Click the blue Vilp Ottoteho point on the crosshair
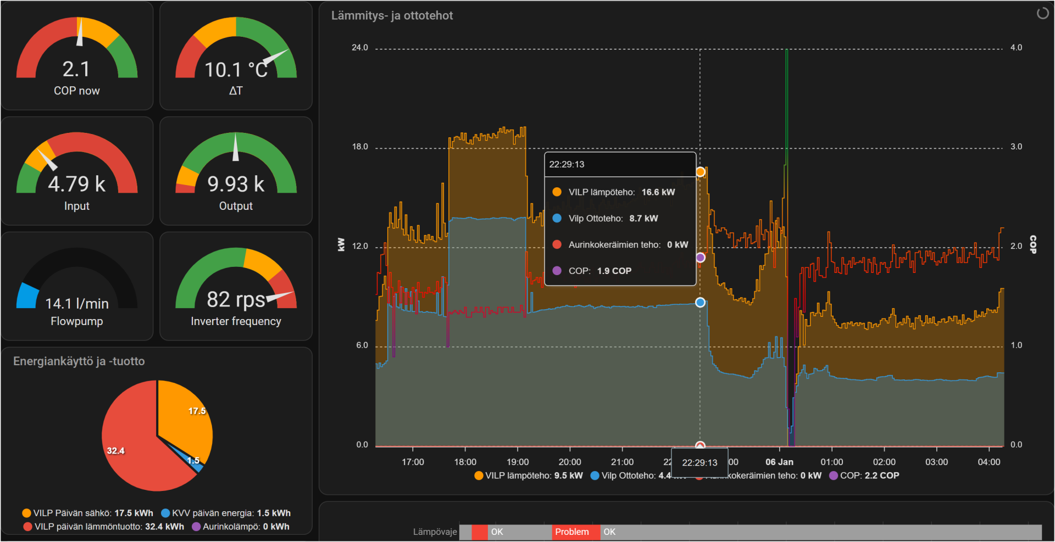The width and height of the screenshot is (1055, 542). pyautogui.click(x=700, y=303)
